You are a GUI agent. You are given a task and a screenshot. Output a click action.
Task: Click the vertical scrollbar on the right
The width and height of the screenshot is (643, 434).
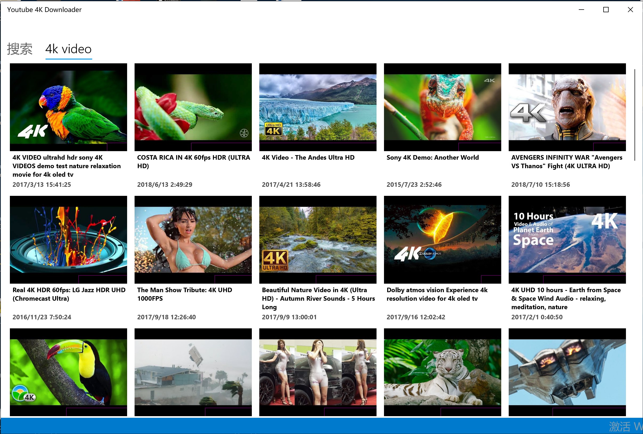point(634,115)
